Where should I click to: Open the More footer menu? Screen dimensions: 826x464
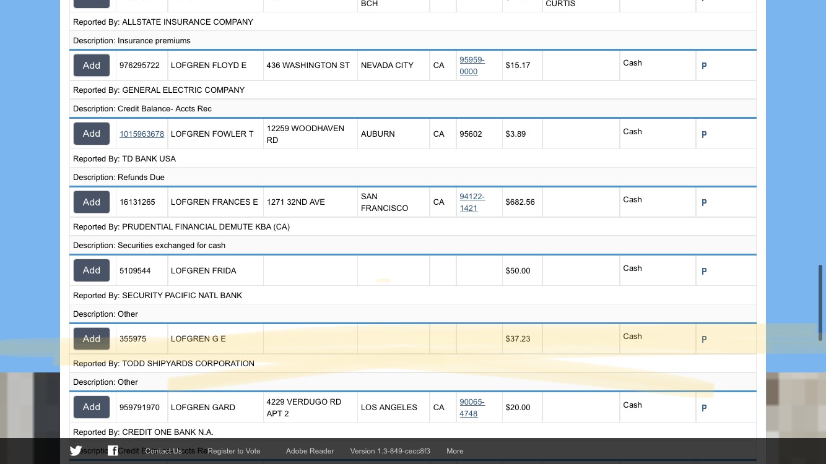tap(455, 451)
